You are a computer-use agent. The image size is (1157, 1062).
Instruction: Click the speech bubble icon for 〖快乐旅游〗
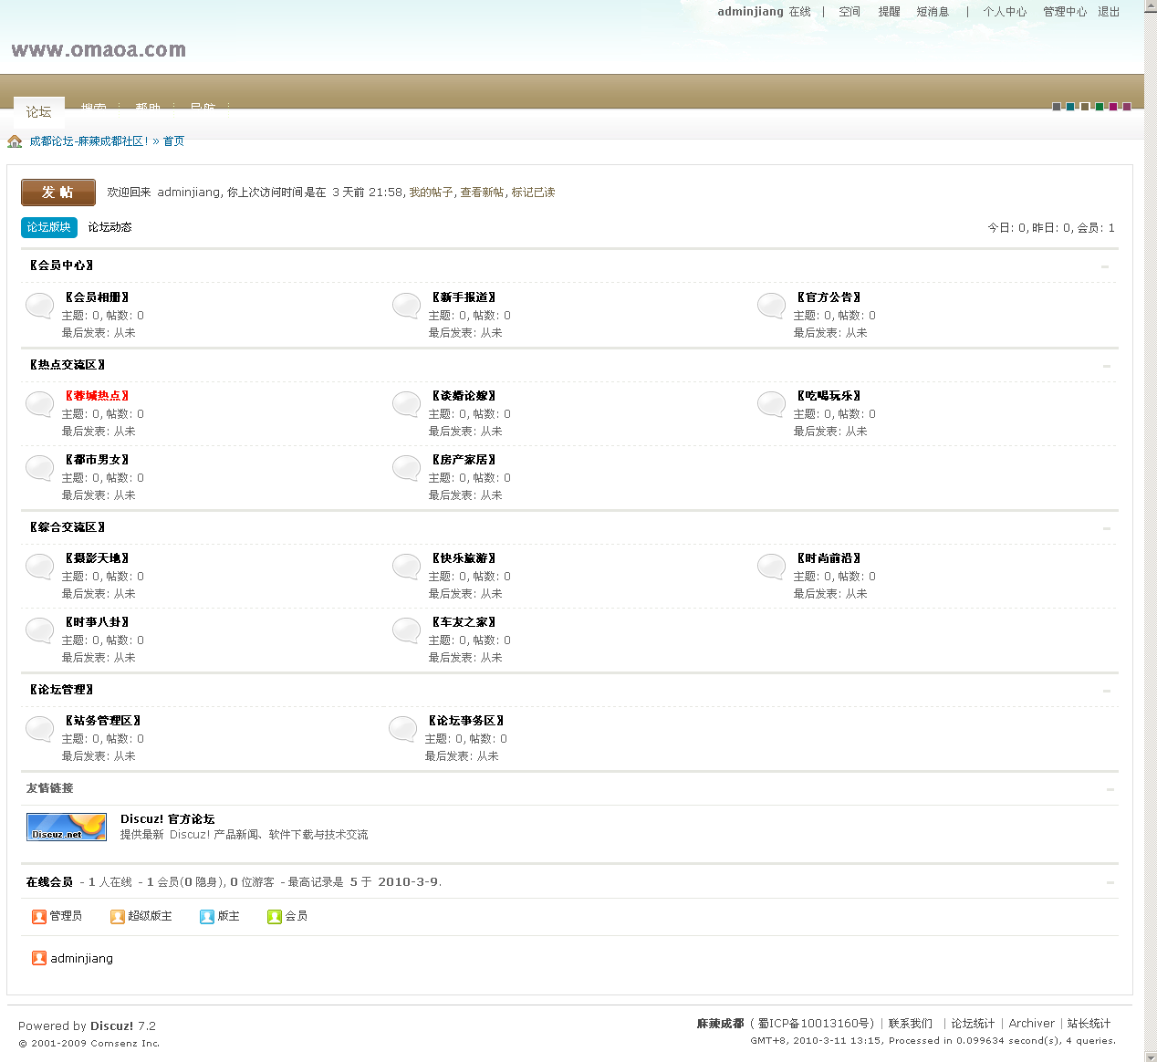click(406, 567)
